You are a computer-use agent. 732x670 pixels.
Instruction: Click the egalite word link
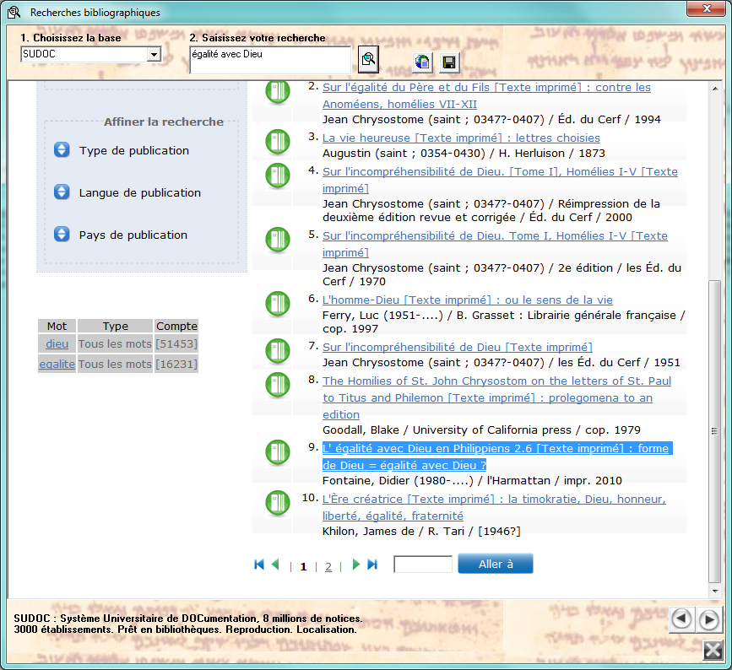57,364
